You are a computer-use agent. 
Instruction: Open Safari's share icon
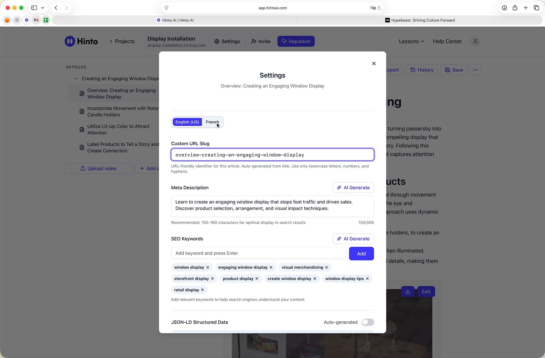515,8
